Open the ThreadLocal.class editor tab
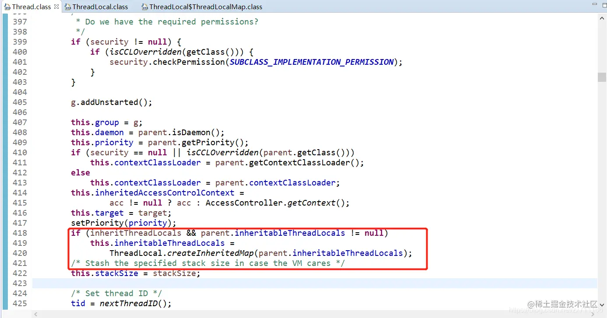This screenshot has height=318, width=607. click(100, 7)
